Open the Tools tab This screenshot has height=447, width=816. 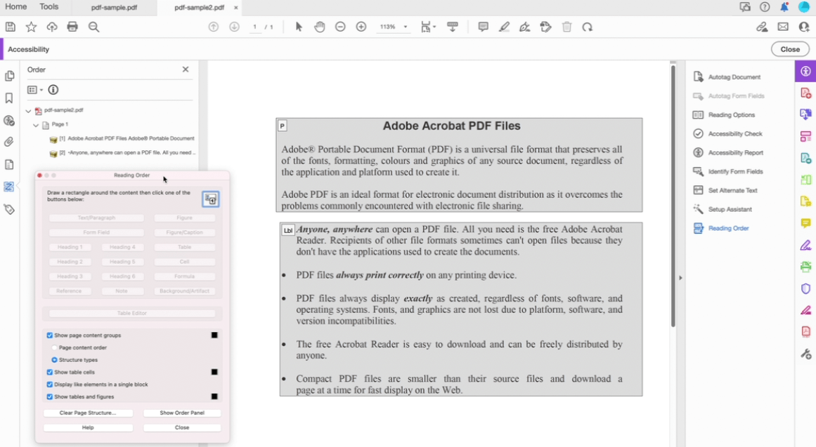[x=49, y=7]
